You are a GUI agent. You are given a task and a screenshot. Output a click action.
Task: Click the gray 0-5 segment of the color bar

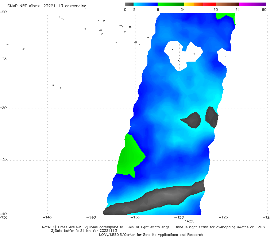[129, 4]
